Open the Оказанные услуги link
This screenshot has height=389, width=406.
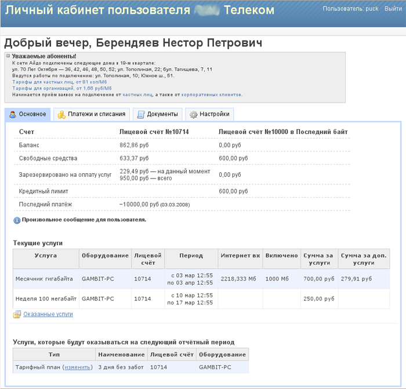tap(48, 314)
